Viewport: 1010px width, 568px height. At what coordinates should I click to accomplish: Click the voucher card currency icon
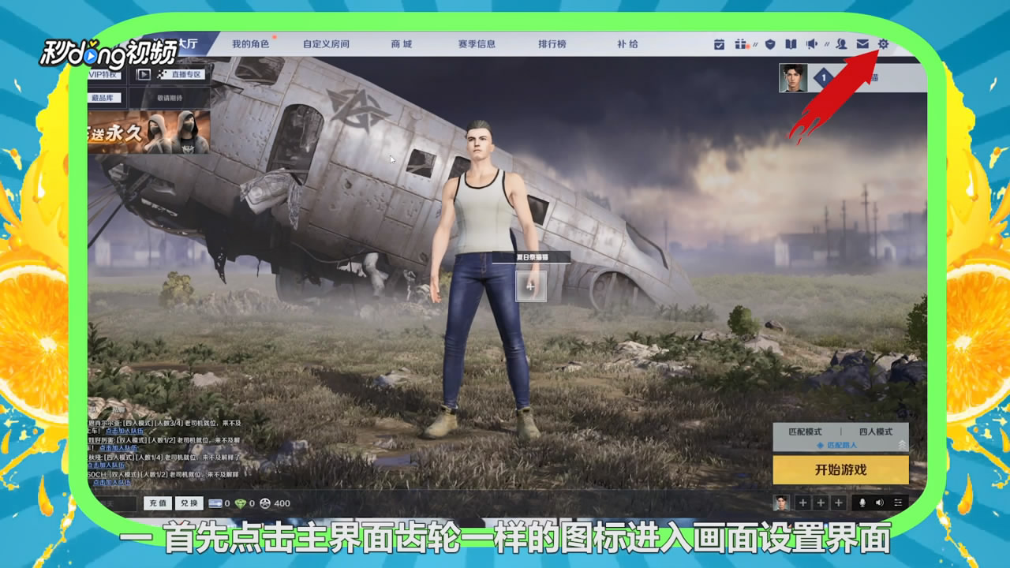click(215, 503)
